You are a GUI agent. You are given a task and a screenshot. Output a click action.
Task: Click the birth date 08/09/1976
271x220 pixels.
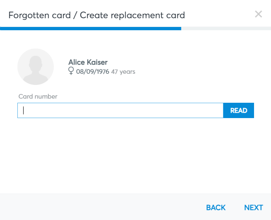coord(93,72)
